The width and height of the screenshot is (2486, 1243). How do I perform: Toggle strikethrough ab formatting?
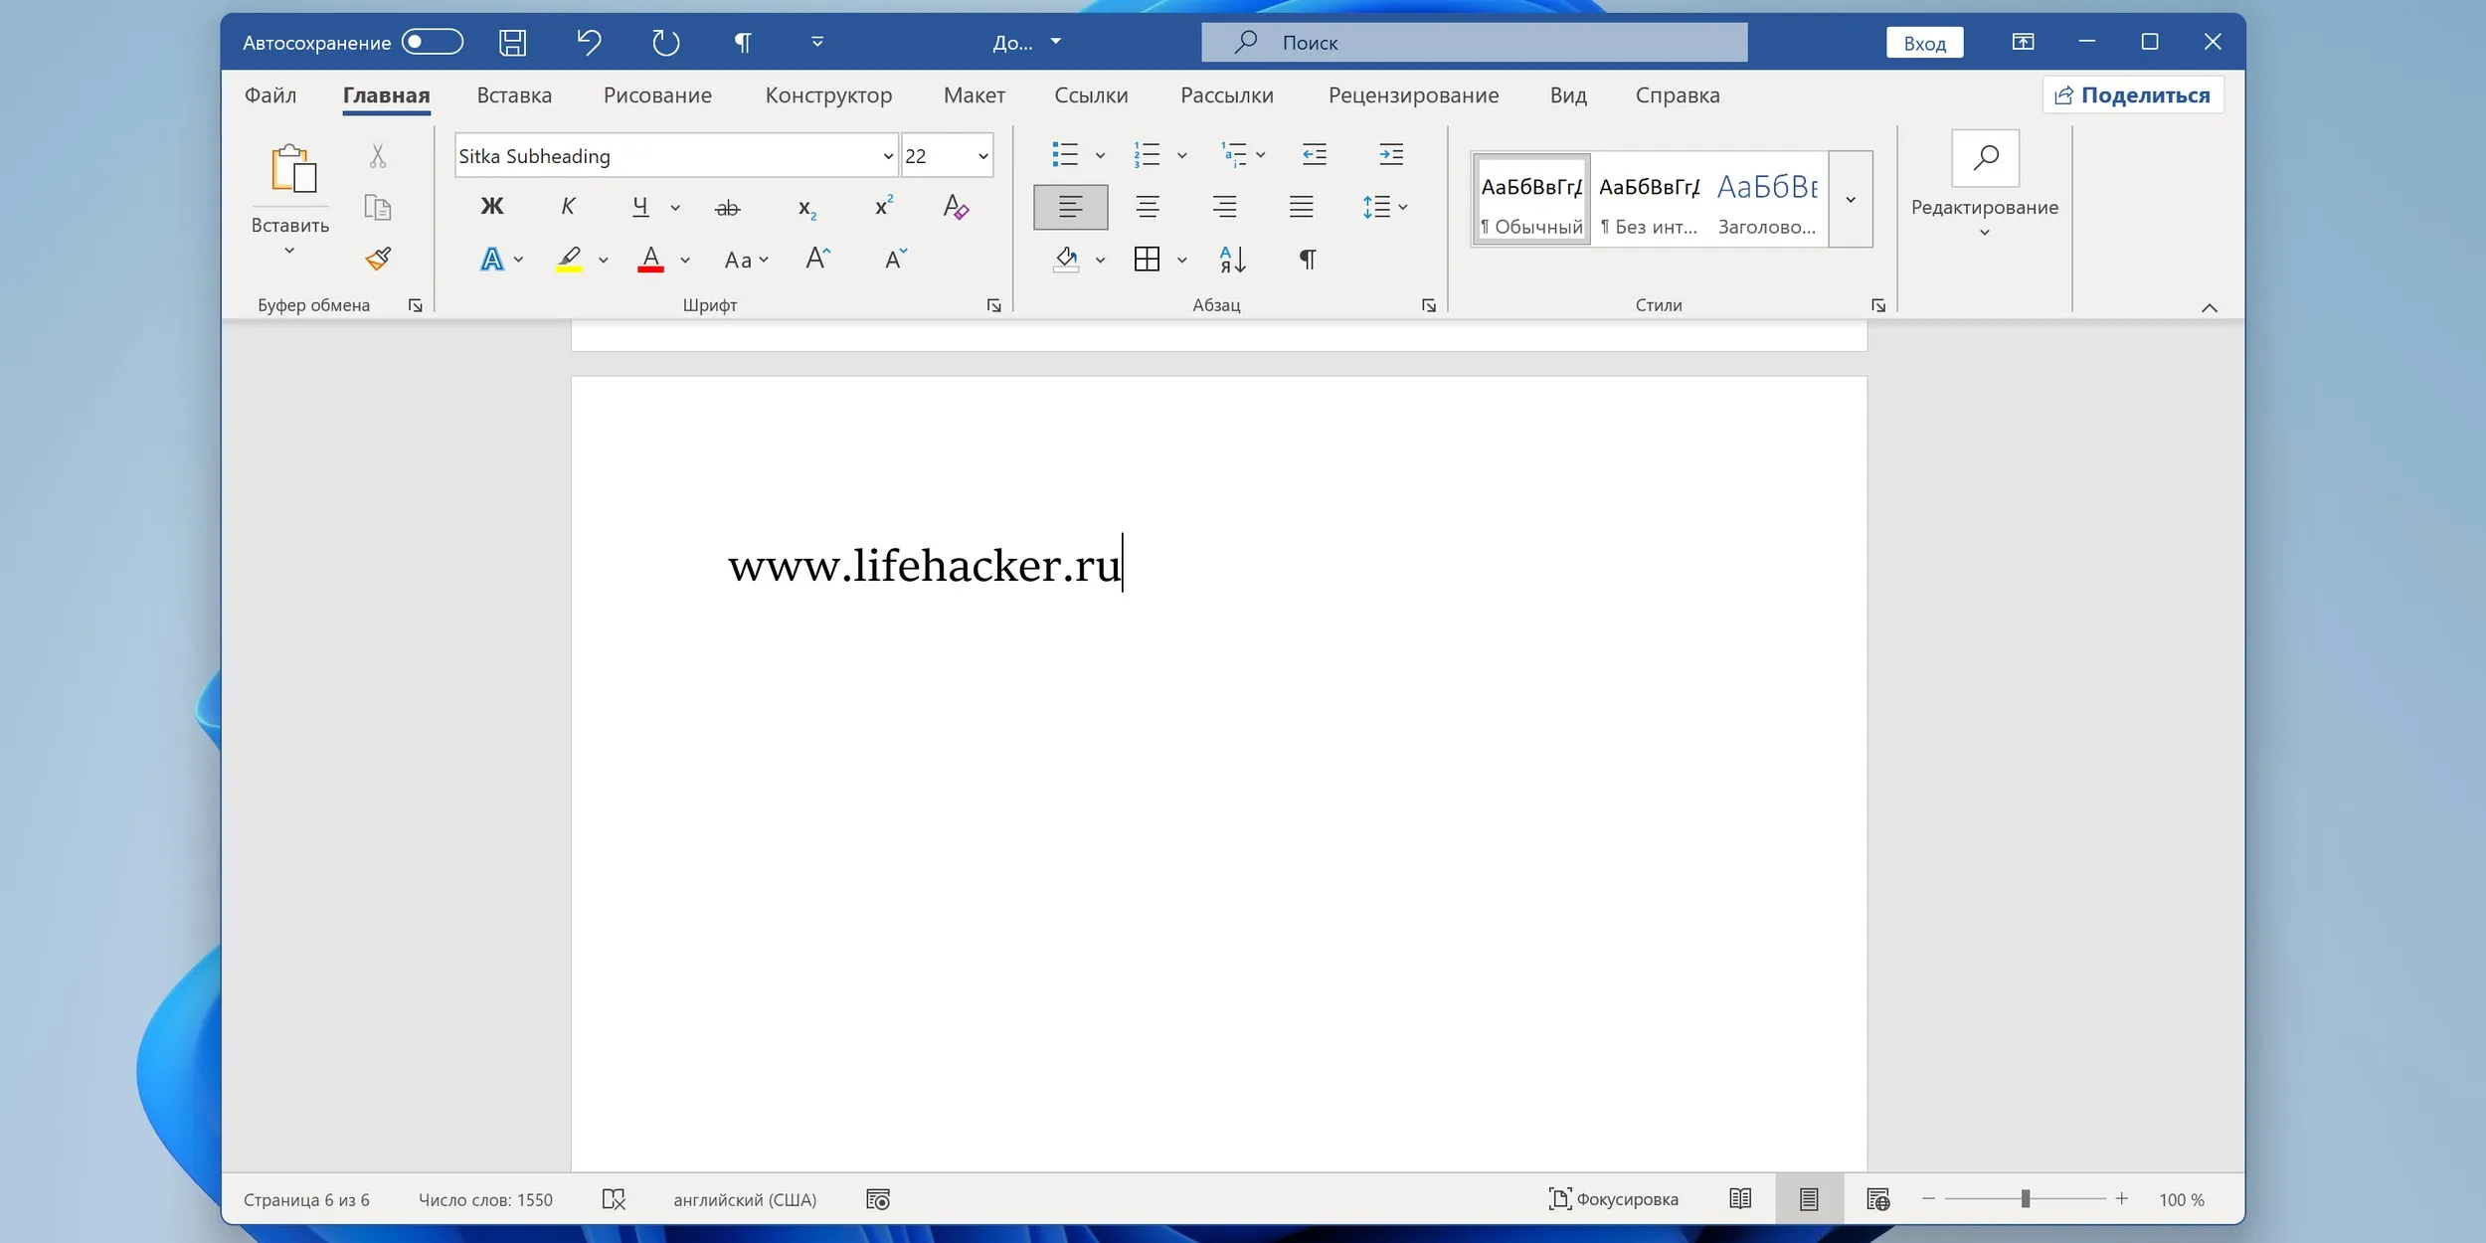click(728, 208)
